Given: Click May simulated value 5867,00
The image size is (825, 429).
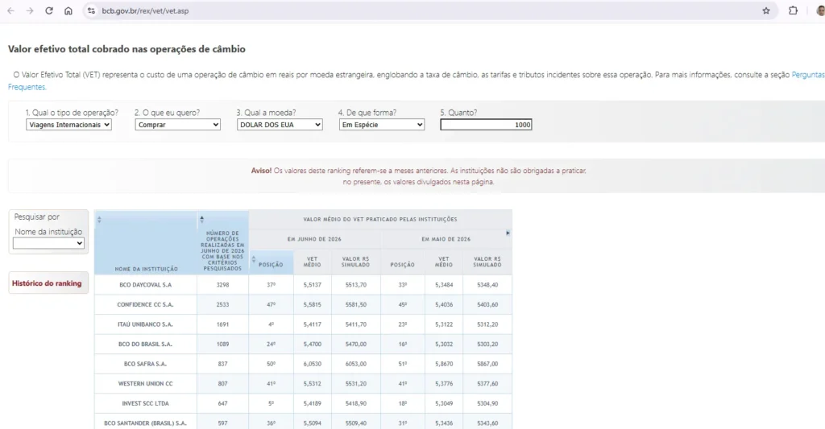Looking at the screenshot, I should (x=487, y=364).
